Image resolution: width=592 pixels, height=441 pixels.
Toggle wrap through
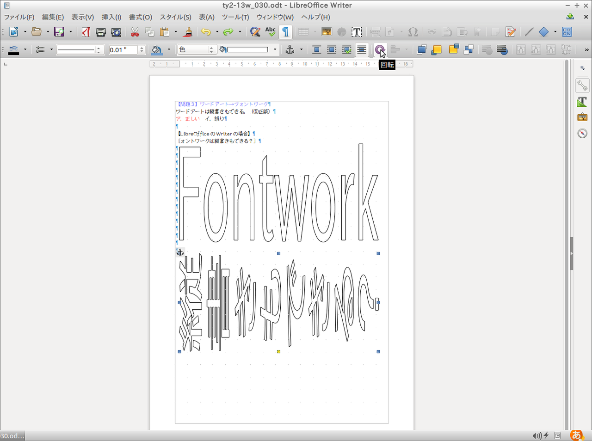[362, 50]
